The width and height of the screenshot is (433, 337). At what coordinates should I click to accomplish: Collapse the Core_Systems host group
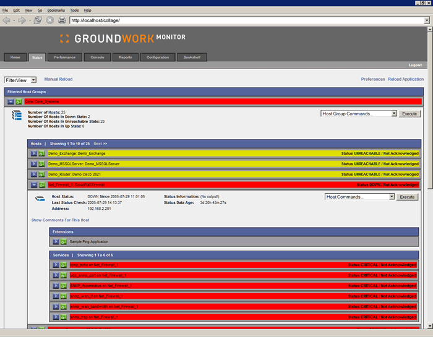[11, 102]
